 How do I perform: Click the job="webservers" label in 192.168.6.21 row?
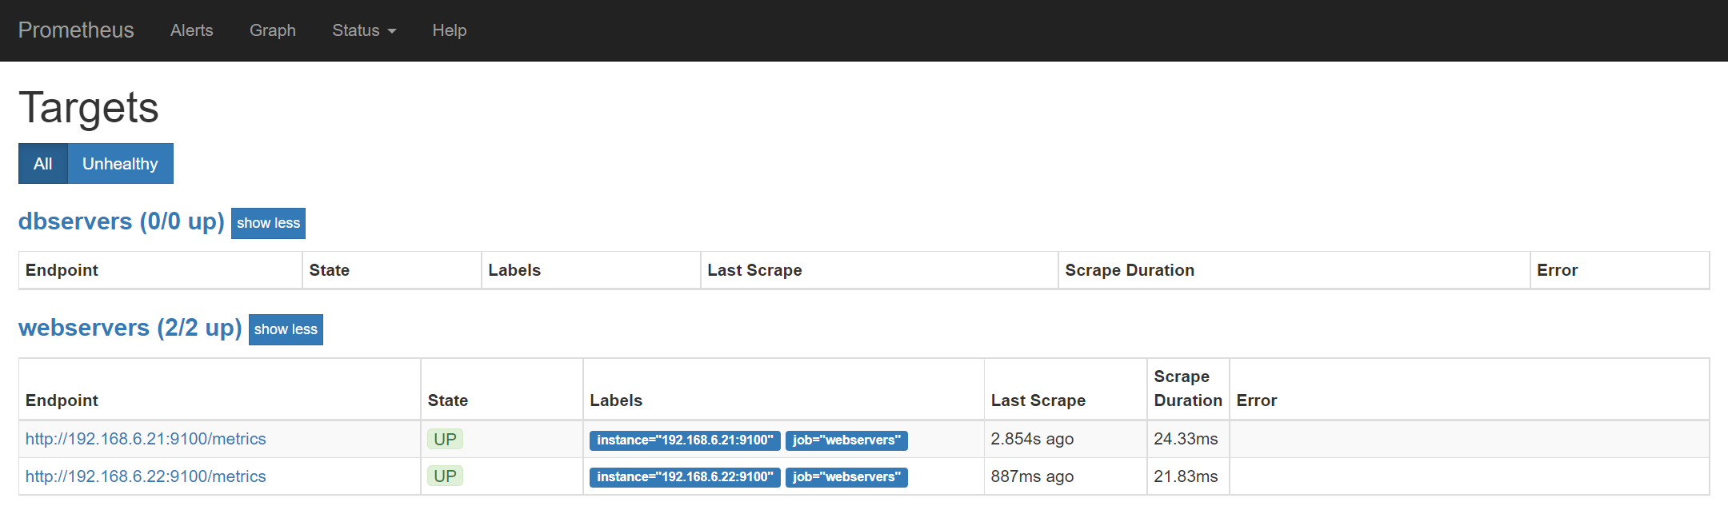[846, 440]
